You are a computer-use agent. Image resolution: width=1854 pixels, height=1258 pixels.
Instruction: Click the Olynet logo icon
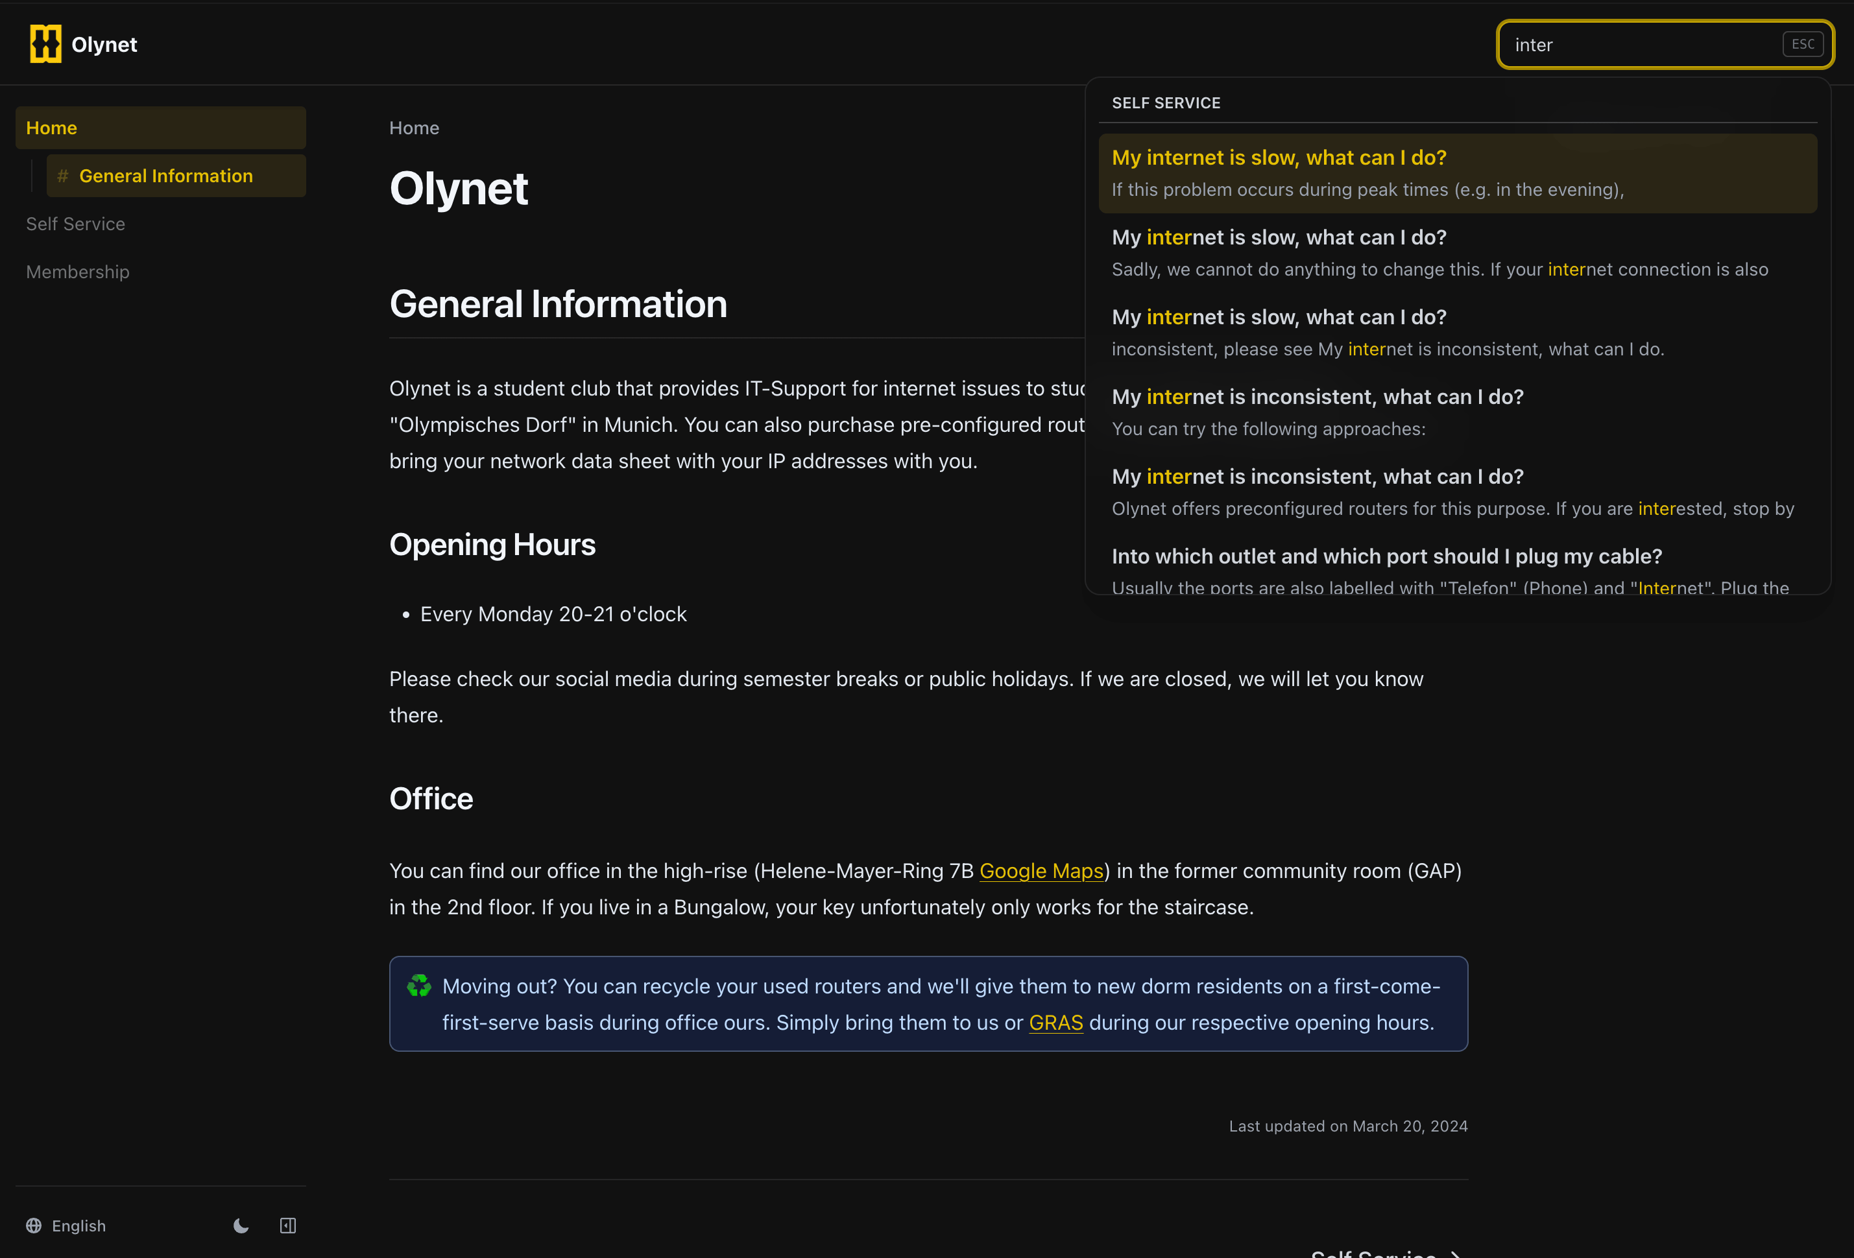coord(45,44)
